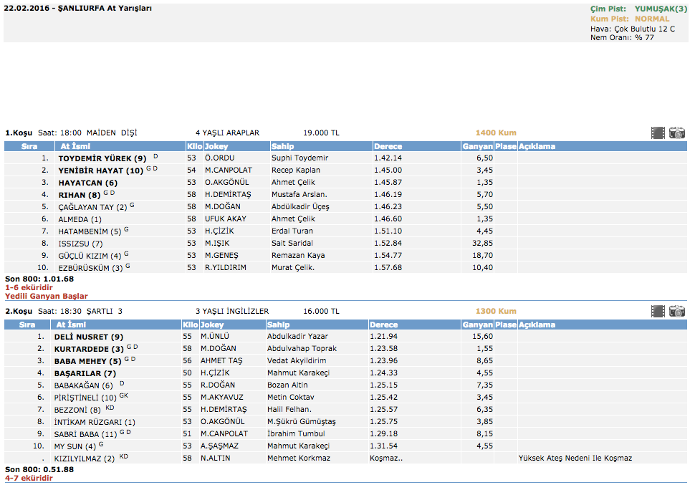
Task: Open the race 1 photo finish camera icon
Action: 677,133
